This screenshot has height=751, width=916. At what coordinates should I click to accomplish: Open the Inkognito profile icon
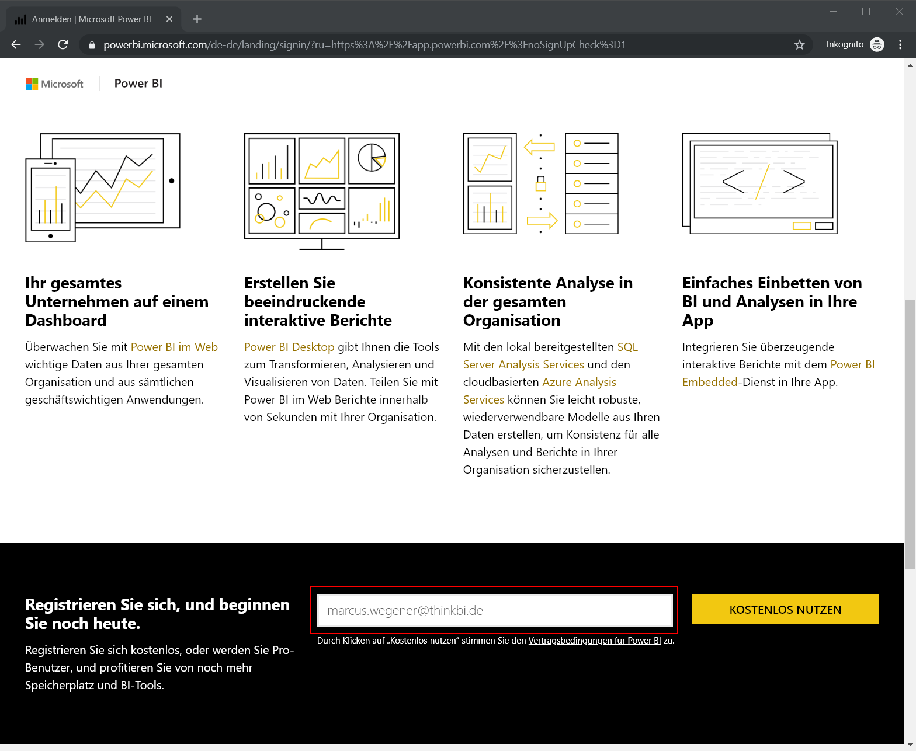877,44
